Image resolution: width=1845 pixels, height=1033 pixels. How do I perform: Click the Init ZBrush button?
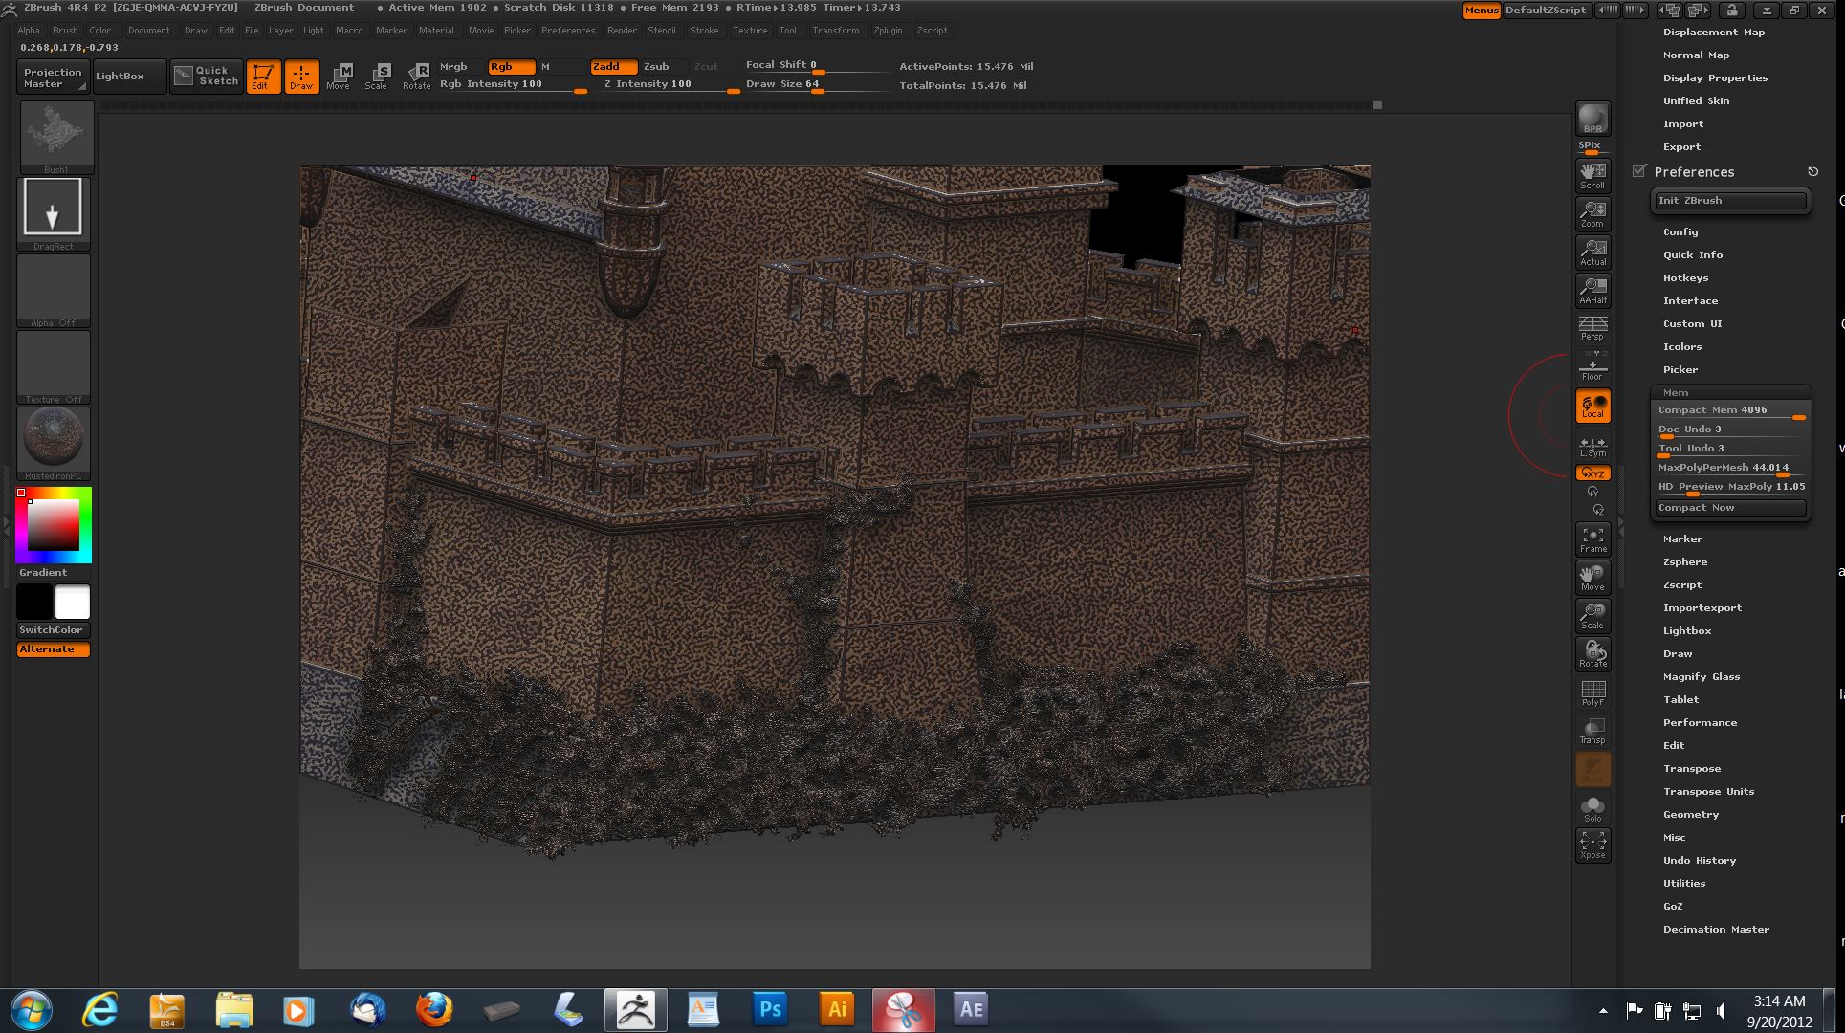(x=1730, y=201)
